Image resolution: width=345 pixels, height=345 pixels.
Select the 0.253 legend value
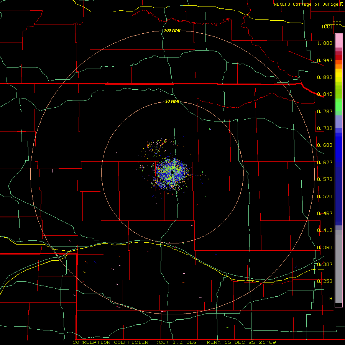click(x=325, y=281)
